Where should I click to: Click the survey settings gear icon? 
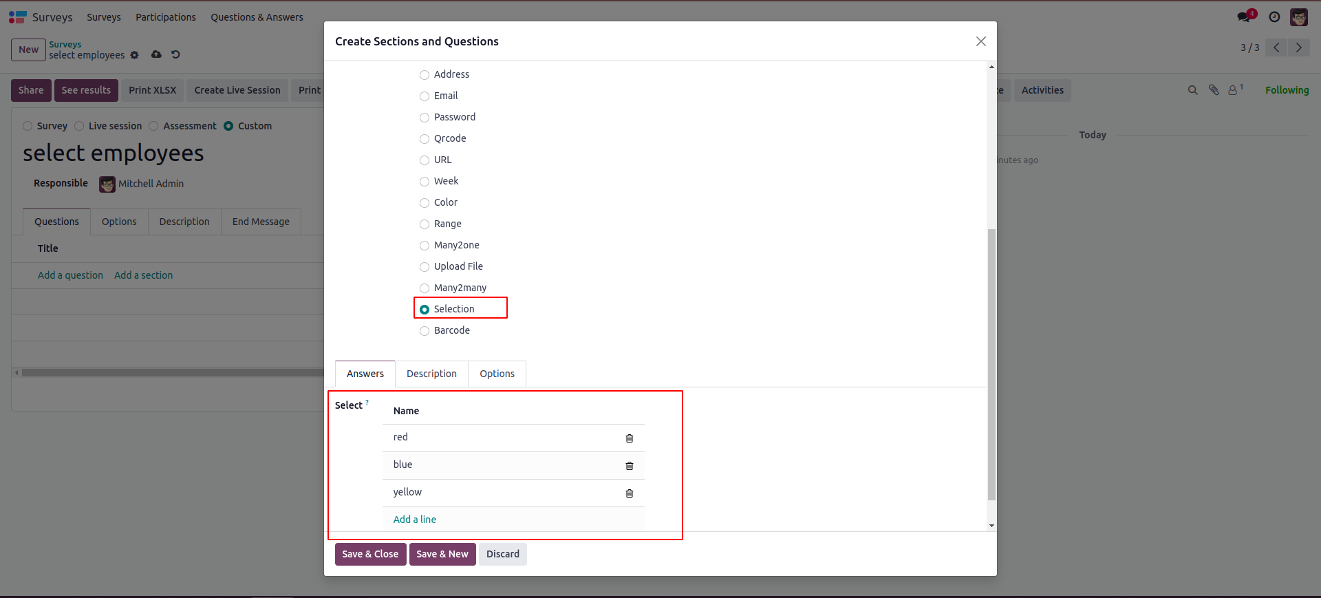pyautogui.click(x=135, y=55)
